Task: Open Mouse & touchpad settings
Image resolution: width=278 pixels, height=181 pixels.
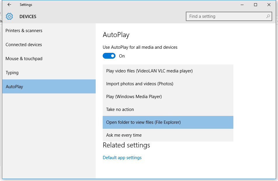Action: (24, 59)
